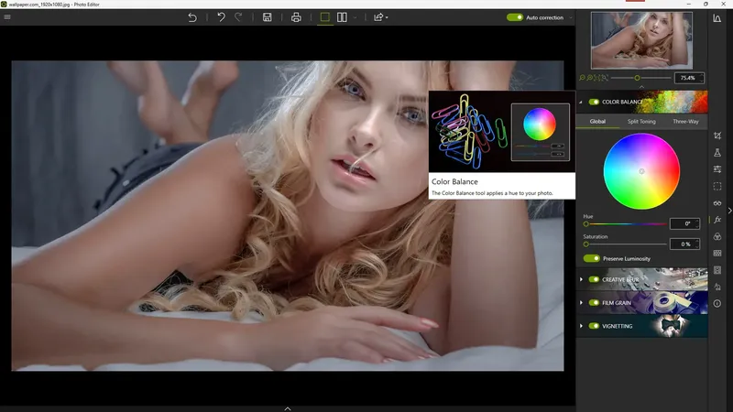Click the back arrow icon
733x412 pixels.
[x=192, y=17]
